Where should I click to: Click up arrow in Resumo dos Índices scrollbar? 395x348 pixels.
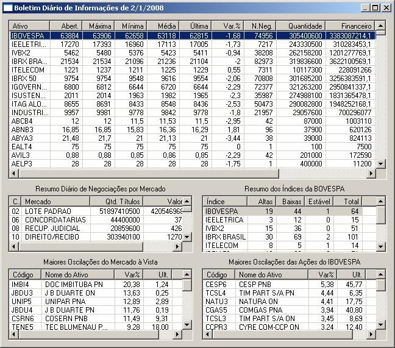[x=380, y=201]
